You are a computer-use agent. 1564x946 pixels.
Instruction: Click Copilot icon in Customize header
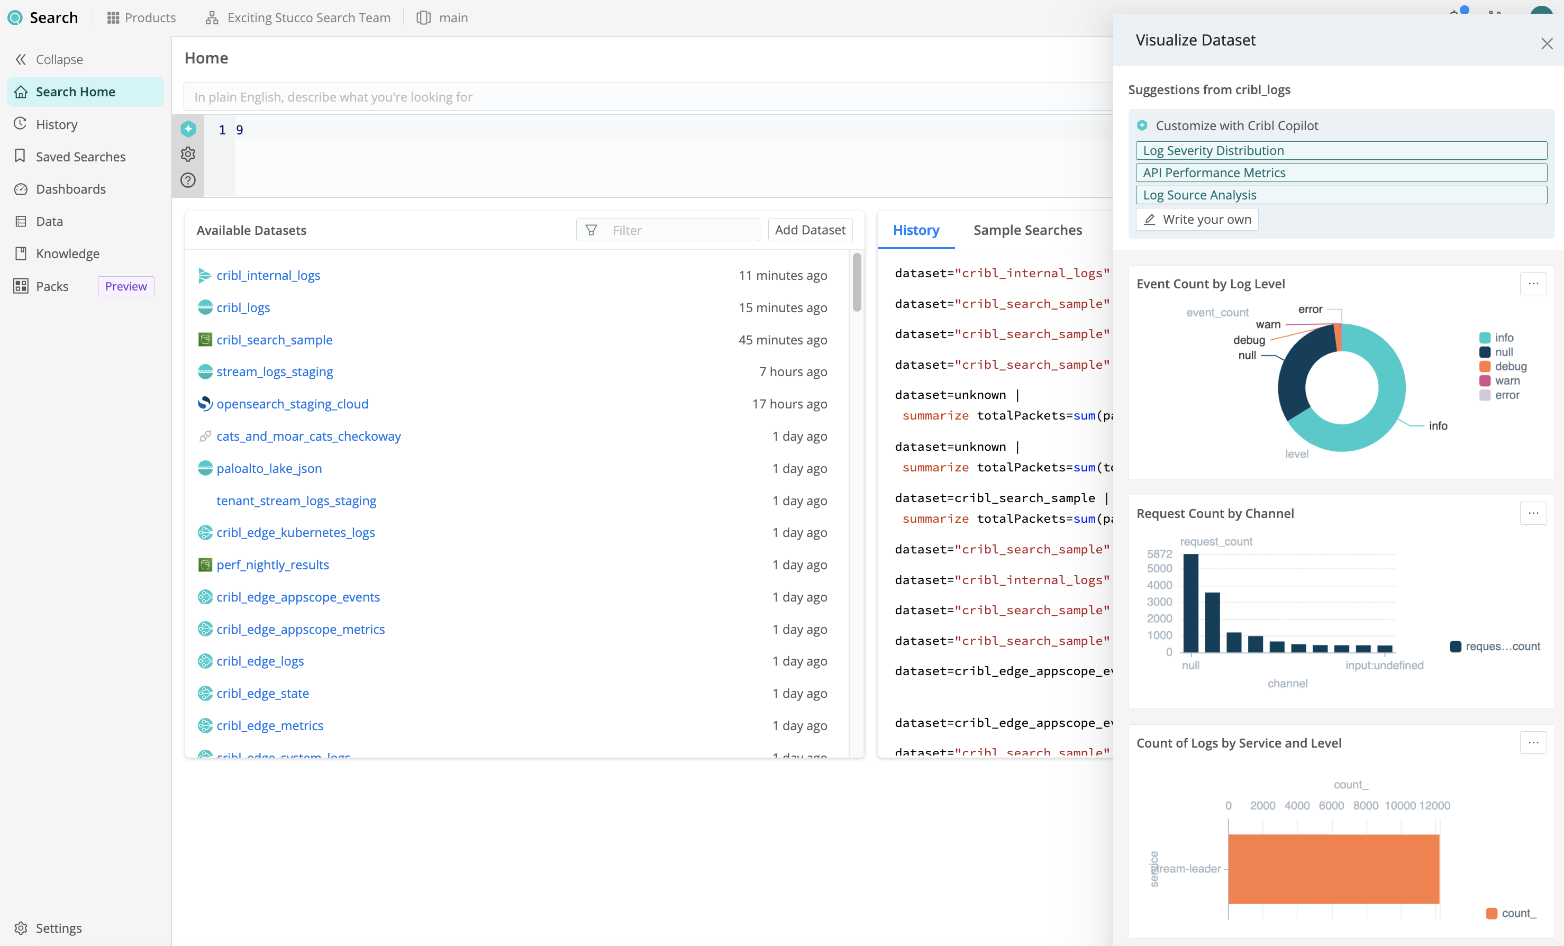pyautogui.click(x=1142, y=125)
